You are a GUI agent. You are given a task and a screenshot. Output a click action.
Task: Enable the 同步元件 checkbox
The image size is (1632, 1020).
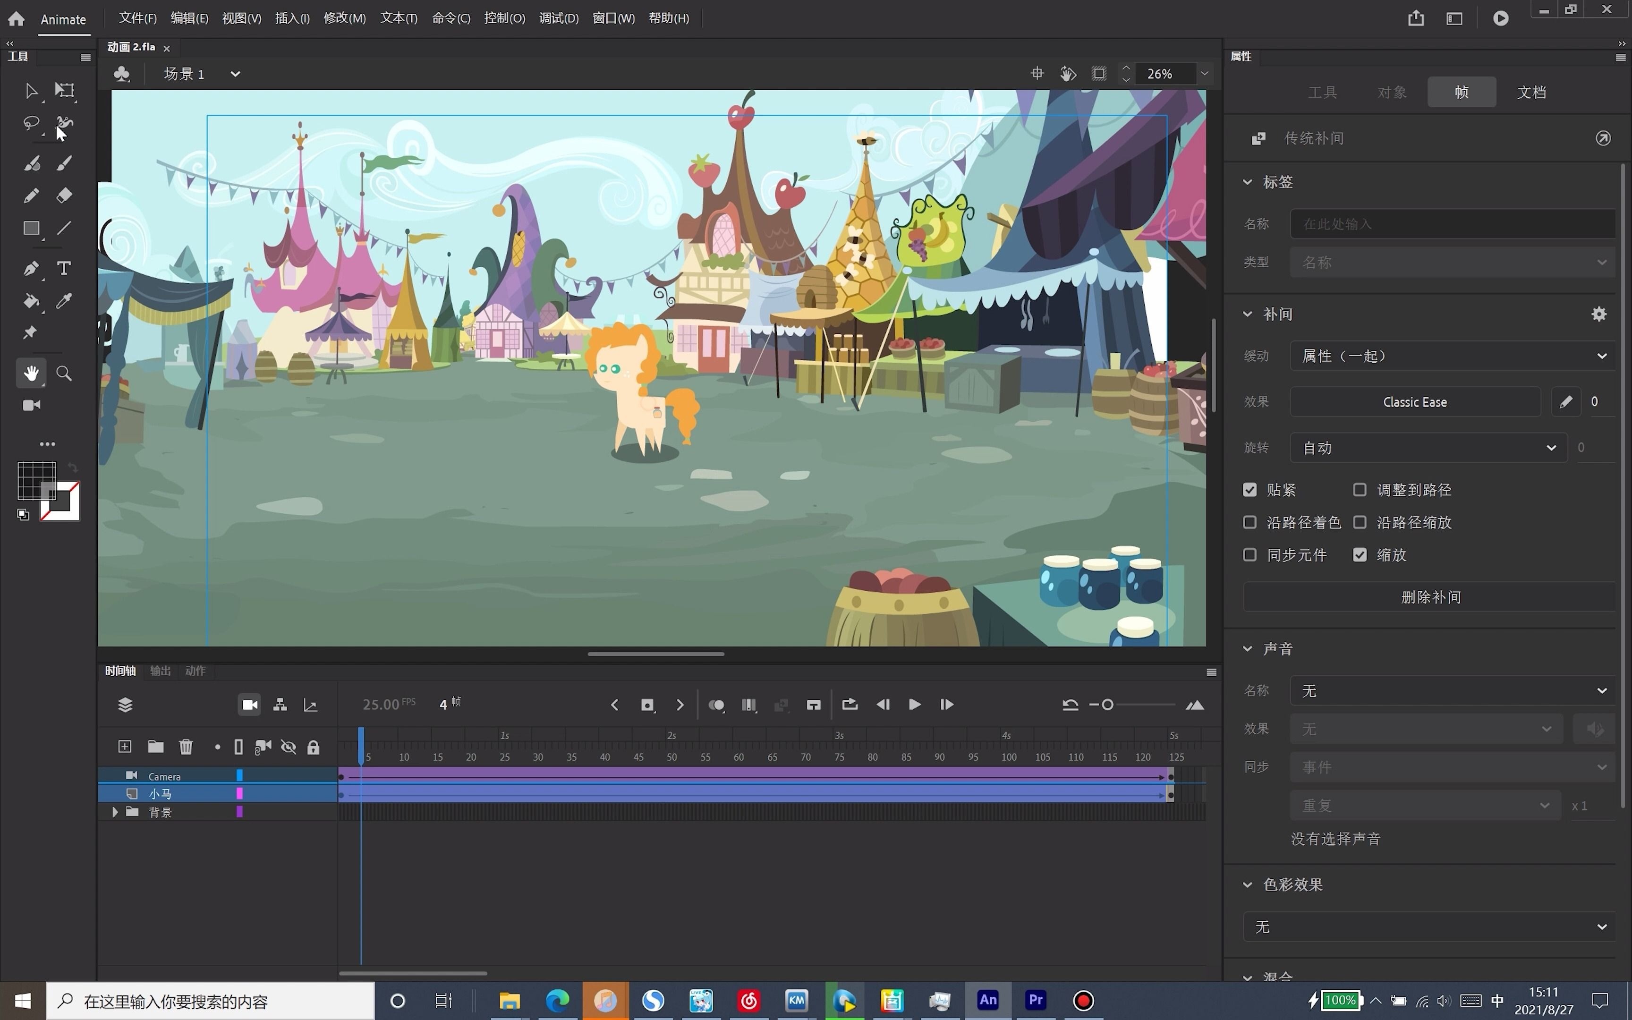[1249, 554]
